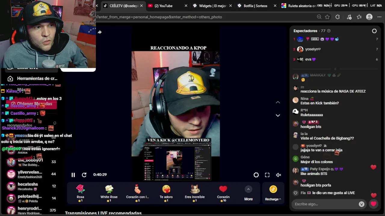Open the Recharge coins menu
The image size is (385, 216).
273,193
